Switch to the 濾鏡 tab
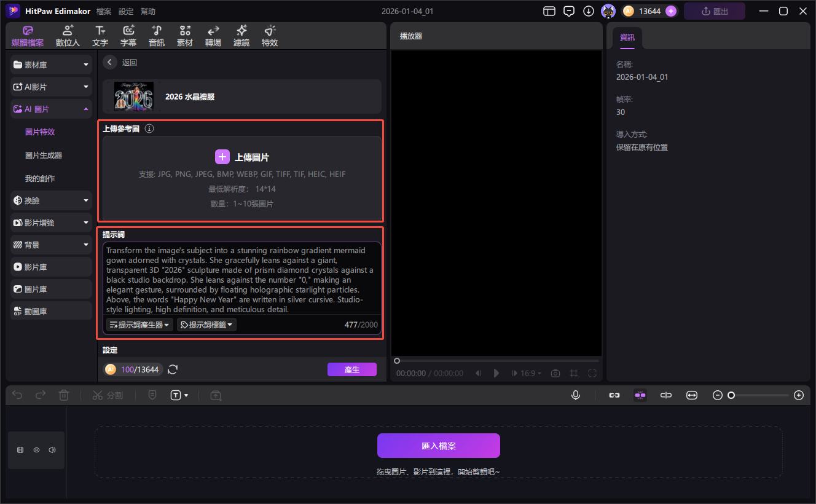 tap(241, 36)
